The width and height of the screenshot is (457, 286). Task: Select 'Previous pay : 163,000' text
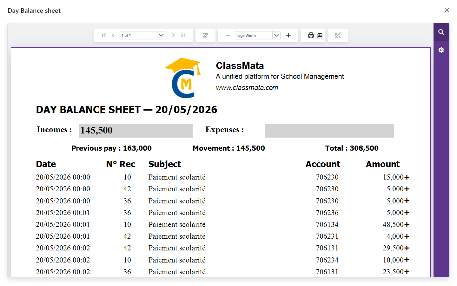point(111,148)
